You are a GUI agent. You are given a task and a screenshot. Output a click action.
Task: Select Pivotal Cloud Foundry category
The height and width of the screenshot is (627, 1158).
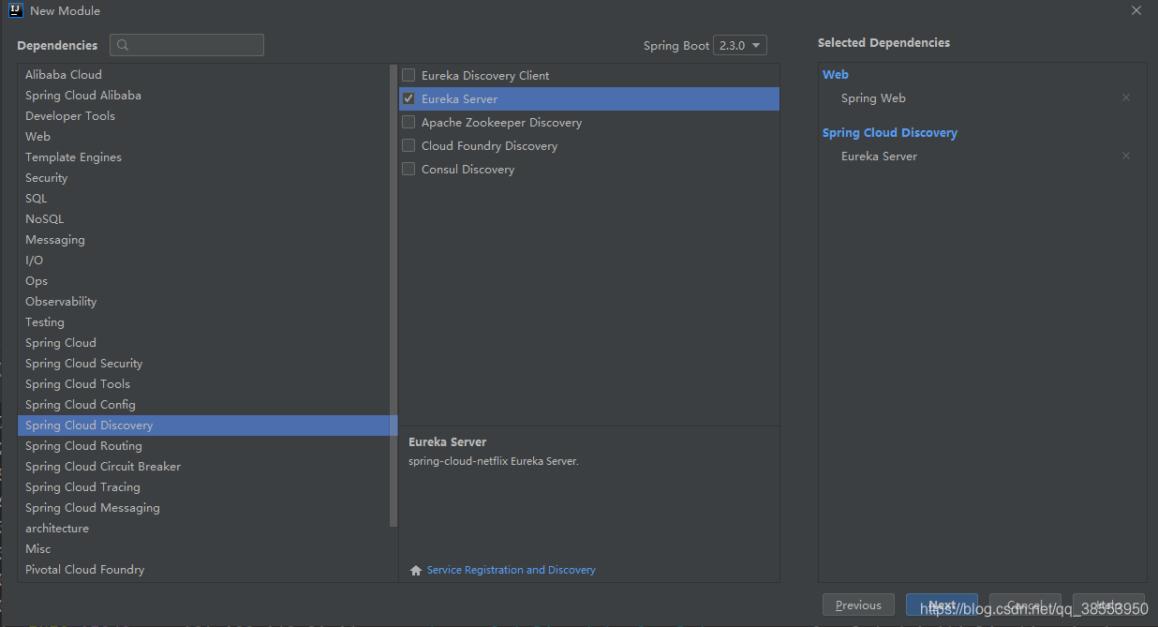coord(203,570)
